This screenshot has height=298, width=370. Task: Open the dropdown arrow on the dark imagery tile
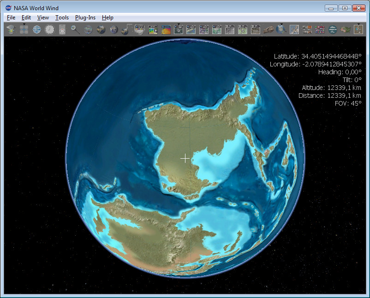click(x=179, y=24)
